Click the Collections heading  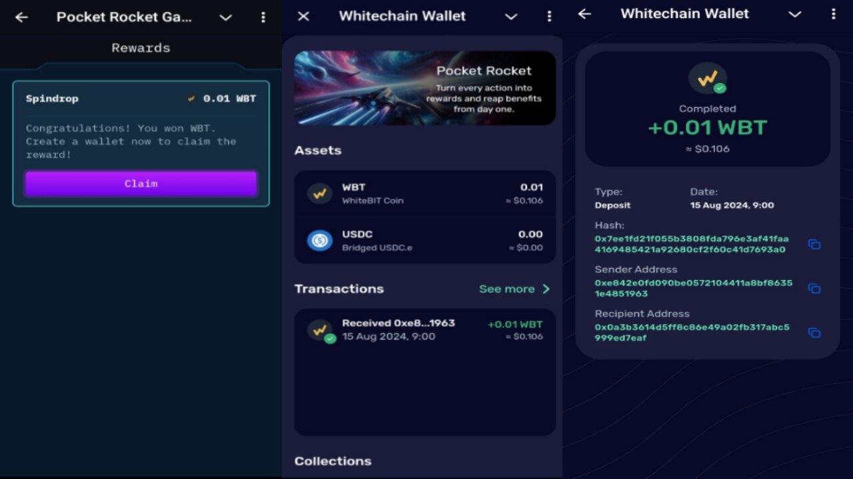[x=333, y=461]
